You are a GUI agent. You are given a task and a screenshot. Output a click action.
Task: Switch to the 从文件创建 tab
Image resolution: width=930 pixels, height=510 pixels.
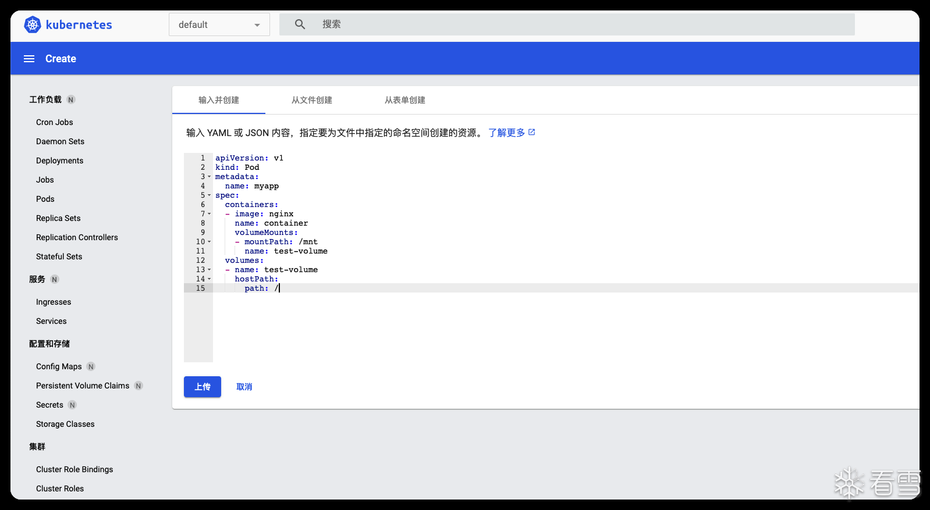pos(311,100)
